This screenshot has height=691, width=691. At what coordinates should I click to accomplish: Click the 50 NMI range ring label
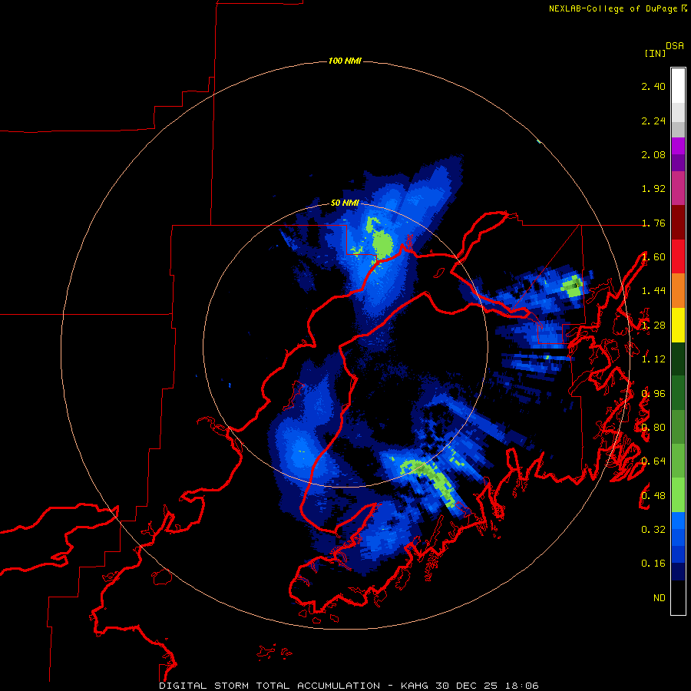pyautogui.click(x=345, y=203)
